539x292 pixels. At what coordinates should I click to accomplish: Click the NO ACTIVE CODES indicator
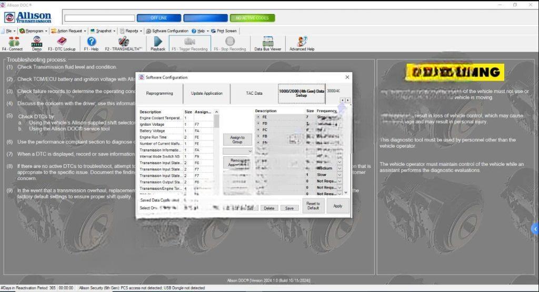click(252, 18)
